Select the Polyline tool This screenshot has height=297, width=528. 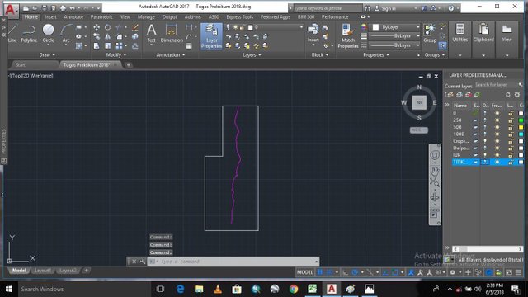[29, 33]
